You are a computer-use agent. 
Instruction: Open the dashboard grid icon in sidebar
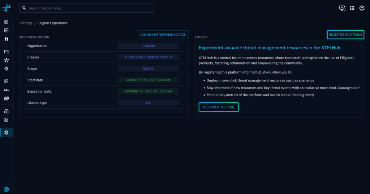pos(6,22)
